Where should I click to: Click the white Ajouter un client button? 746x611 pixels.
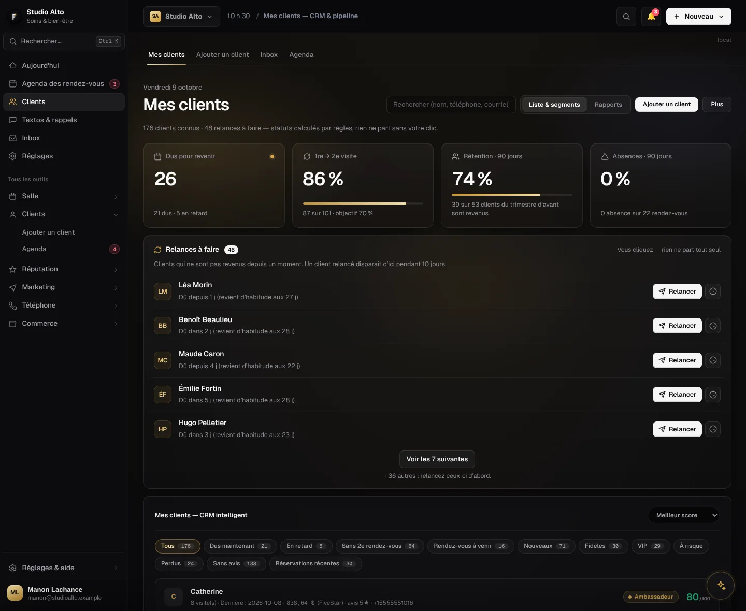tap(667, 105)
